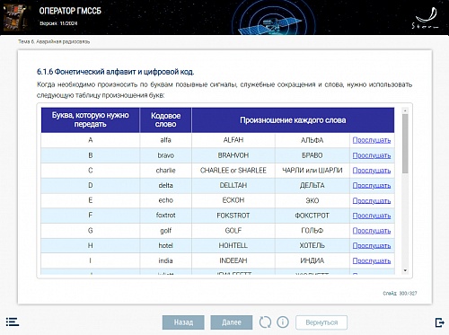This screenshot has width=449, height=335.
Task: Open the table of contents menu icon
Action: [13, 322]
